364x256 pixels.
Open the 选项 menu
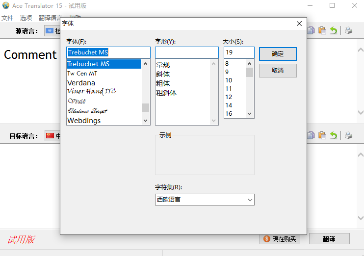(x=26, y=18)
